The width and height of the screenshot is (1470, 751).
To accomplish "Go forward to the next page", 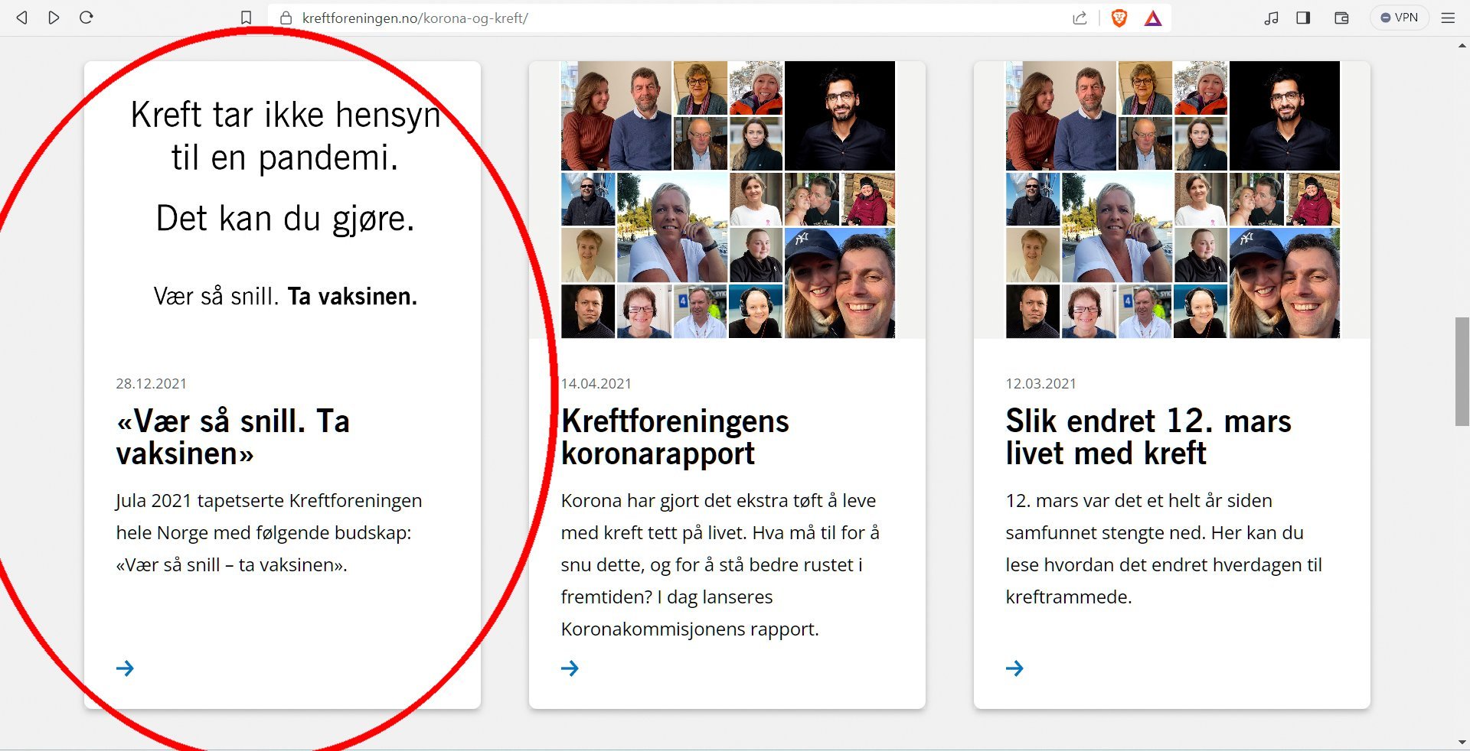I will click(54, 18).
